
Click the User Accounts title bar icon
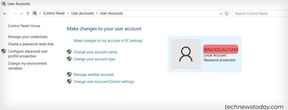4,3
